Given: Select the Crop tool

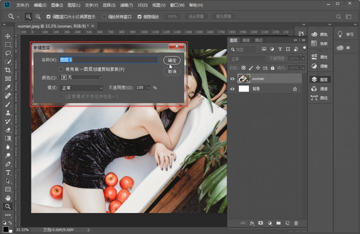Looking at the screenshot, I should (x=8, y=70).
